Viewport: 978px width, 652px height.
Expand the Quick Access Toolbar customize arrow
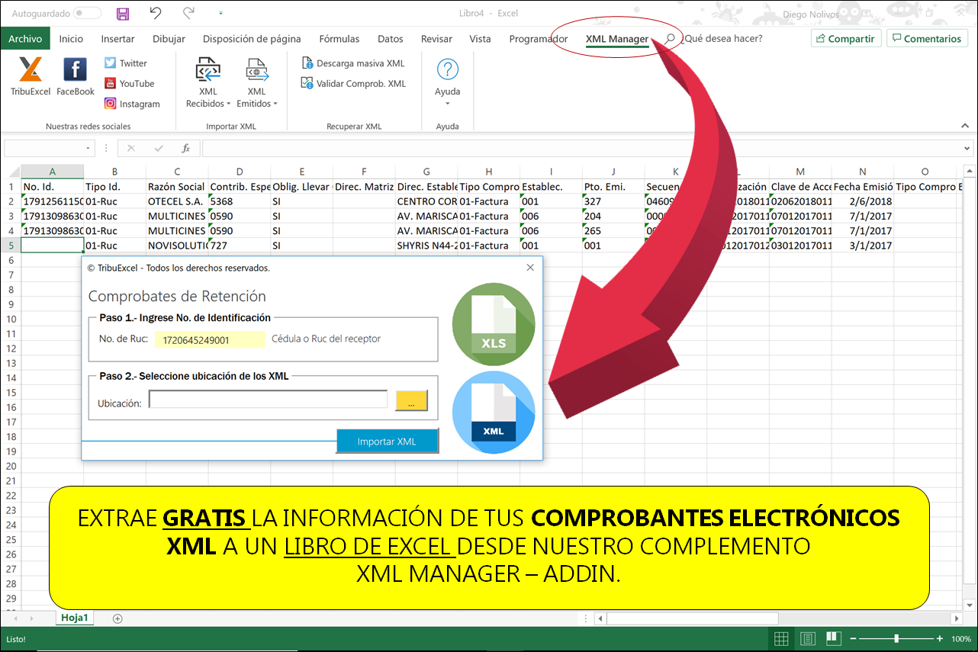tap(221, 14)
